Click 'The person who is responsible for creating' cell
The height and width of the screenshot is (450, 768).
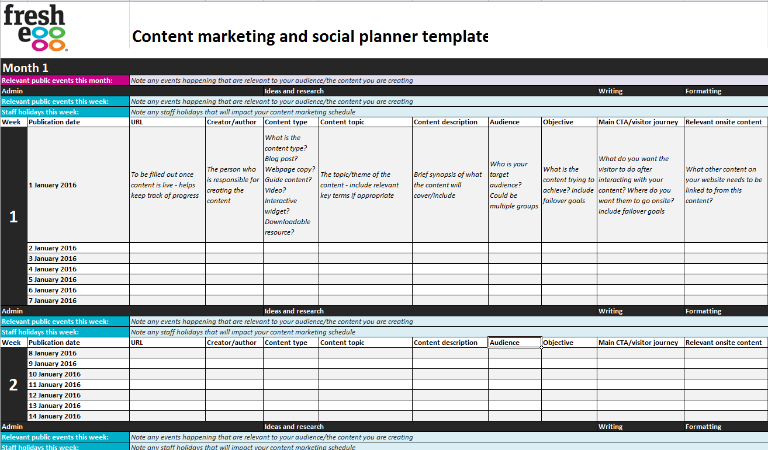point(234,185)
